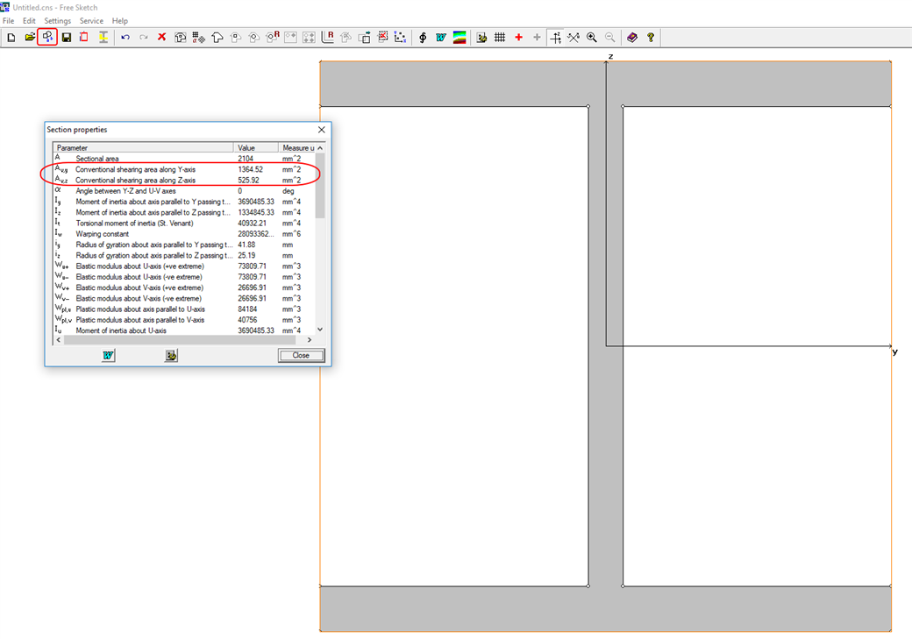This screenshot has width=912, height=639.
Task: Click the grid with alpha icon
Action: 199,37
